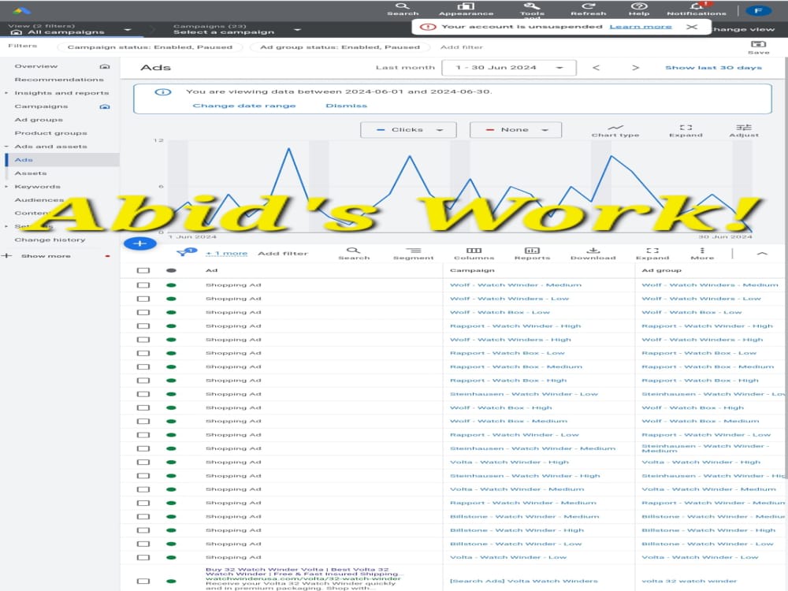Viewport: 788px width, 591px height.
Task: Dismiss the date range notice
Action: [x=346, y=106]
